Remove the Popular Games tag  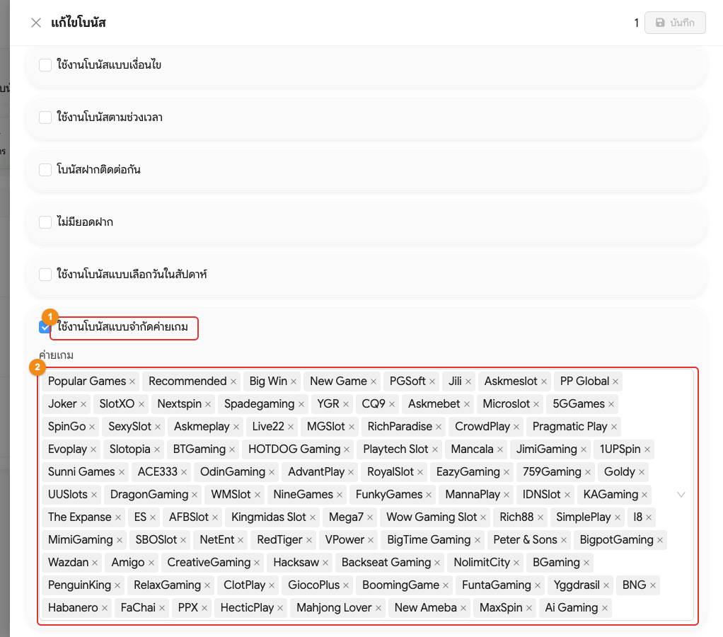132,381
